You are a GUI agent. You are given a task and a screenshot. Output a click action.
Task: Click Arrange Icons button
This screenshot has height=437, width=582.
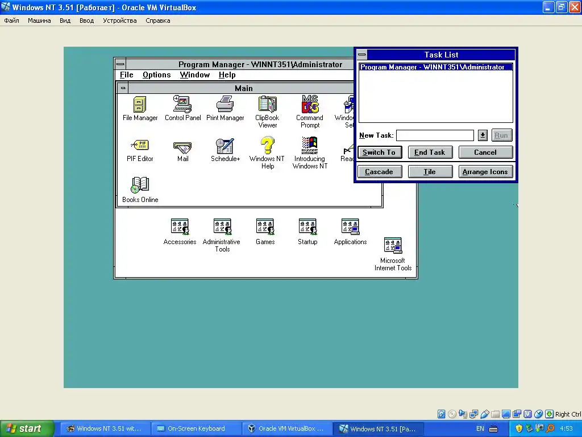pos(485,172)
